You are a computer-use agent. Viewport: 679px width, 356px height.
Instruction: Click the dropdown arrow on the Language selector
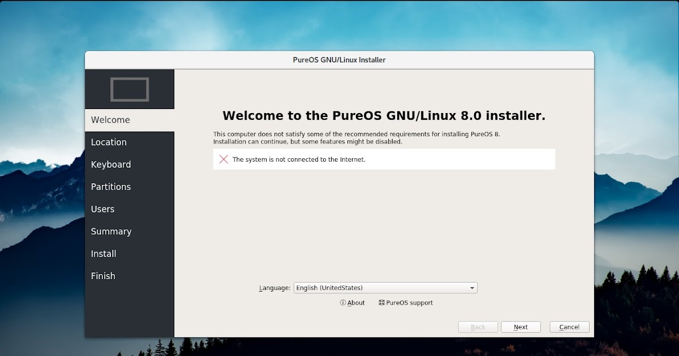[471, 288]
